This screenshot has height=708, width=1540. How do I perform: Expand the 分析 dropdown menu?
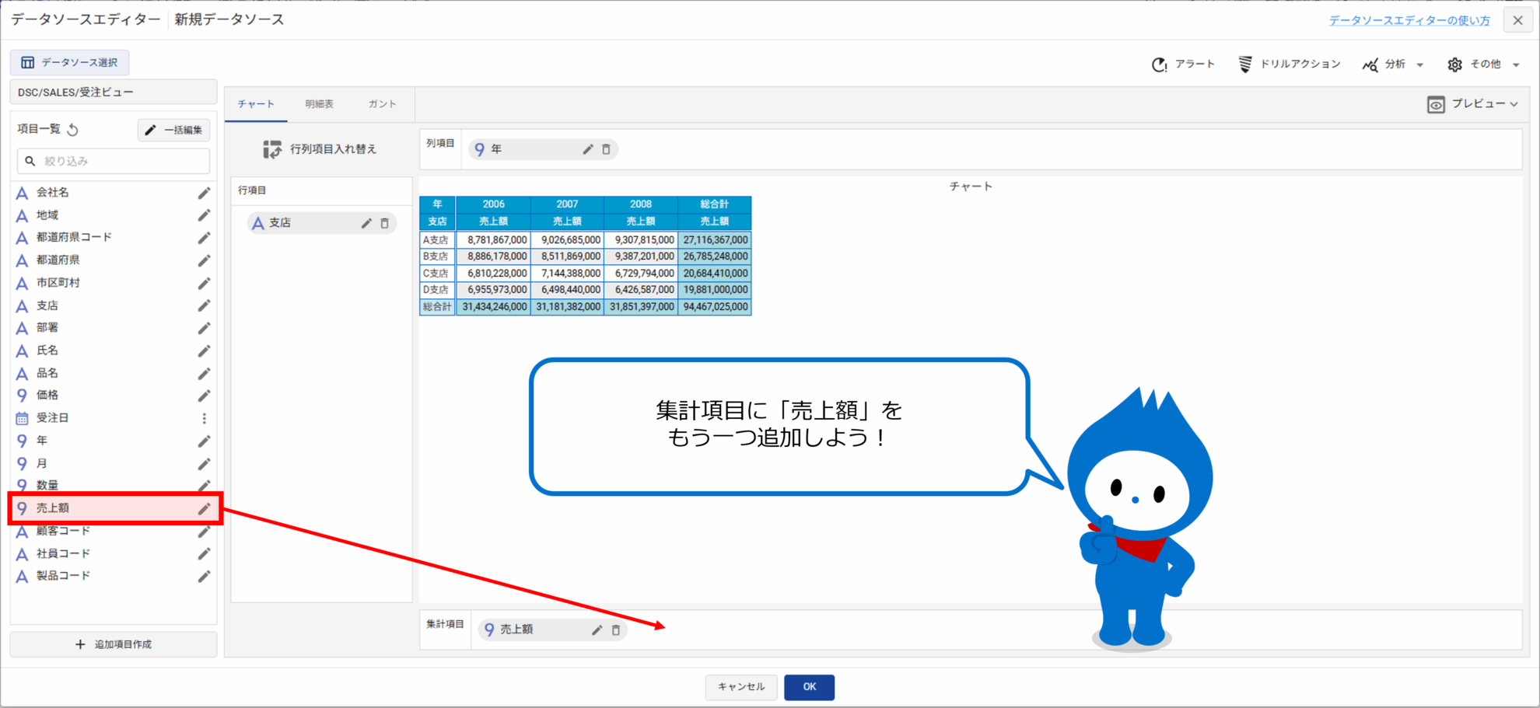[1393, 65]
